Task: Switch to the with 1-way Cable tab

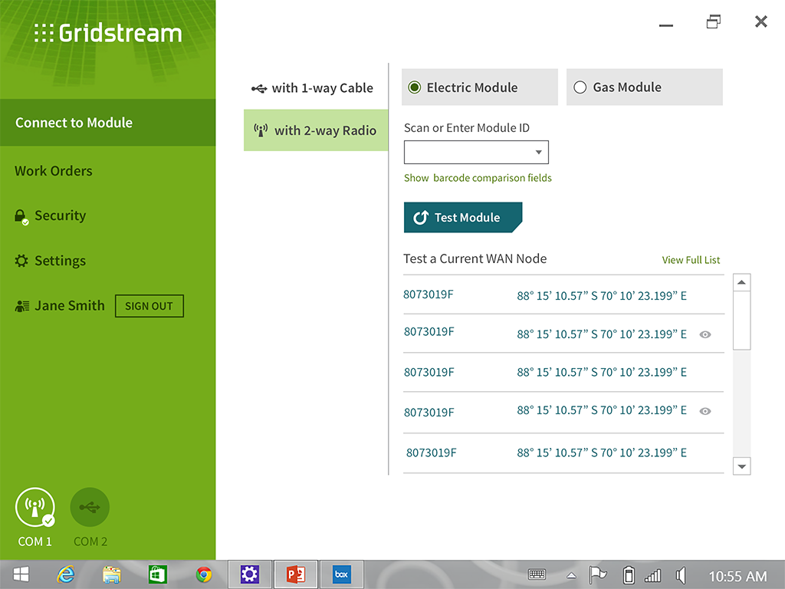Action: pos(314,88)
